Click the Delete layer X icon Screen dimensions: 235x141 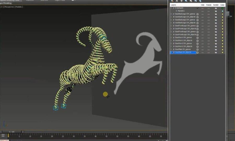click(x=177, y=1)
